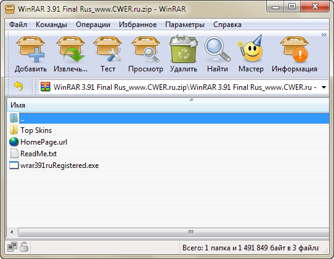Screen dimensions: 334x259
Task: Open the Параметры menu
Action: 185,25
